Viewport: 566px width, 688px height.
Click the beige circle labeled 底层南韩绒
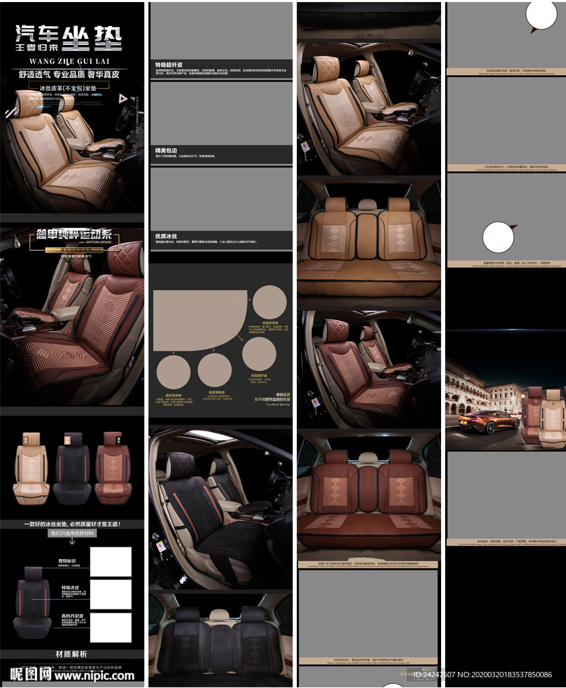[x=215, y=370]
